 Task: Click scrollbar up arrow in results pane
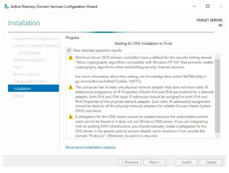(218, 56)
